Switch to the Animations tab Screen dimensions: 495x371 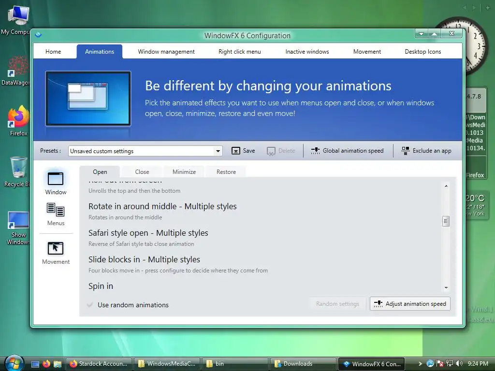[x=100, y=51]
